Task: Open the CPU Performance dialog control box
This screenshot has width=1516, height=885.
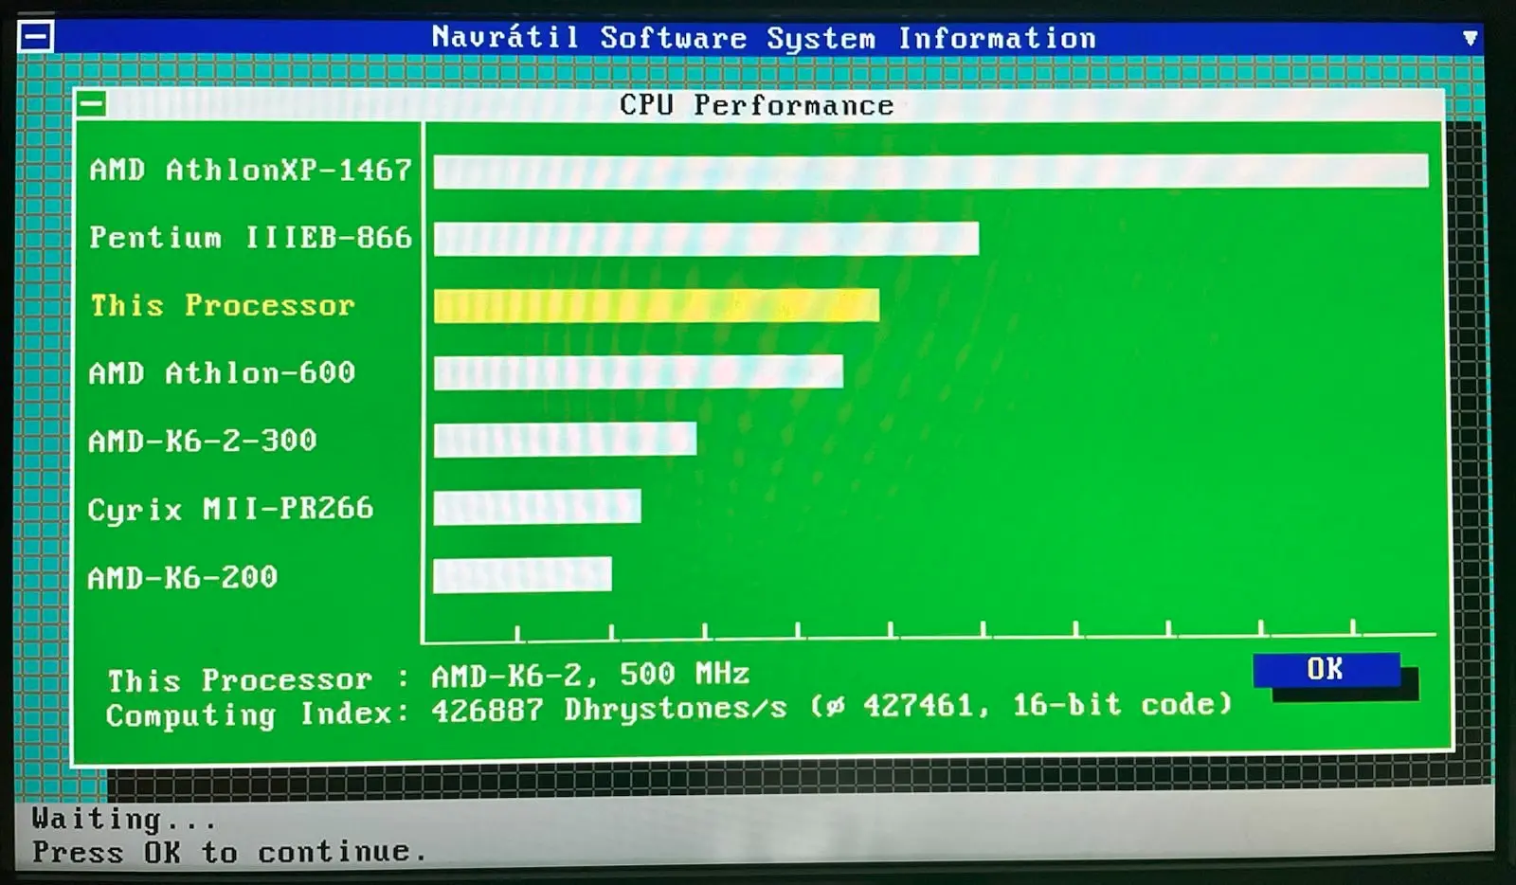Action: point(92,103)
